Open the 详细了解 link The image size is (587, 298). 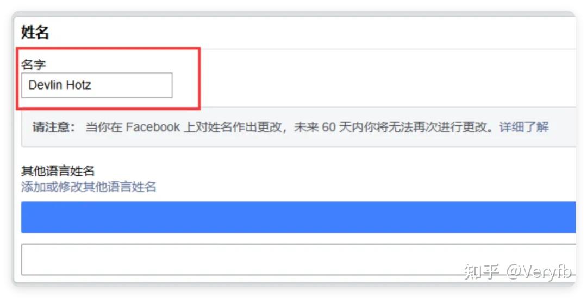[x=524, y=127]
